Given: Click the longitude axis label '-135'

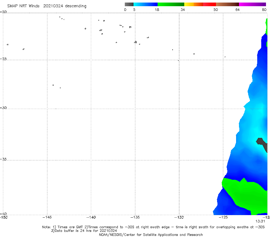Looking at the screenshot, I should (135, 217).
